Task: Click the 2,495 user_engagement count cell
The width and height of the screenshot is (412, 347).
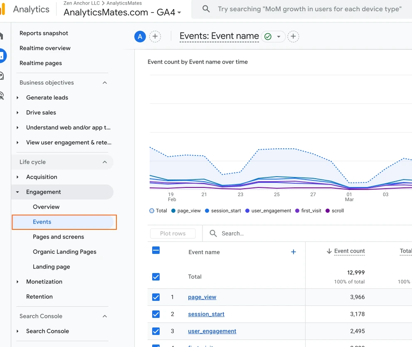Action: click(358, 331)
